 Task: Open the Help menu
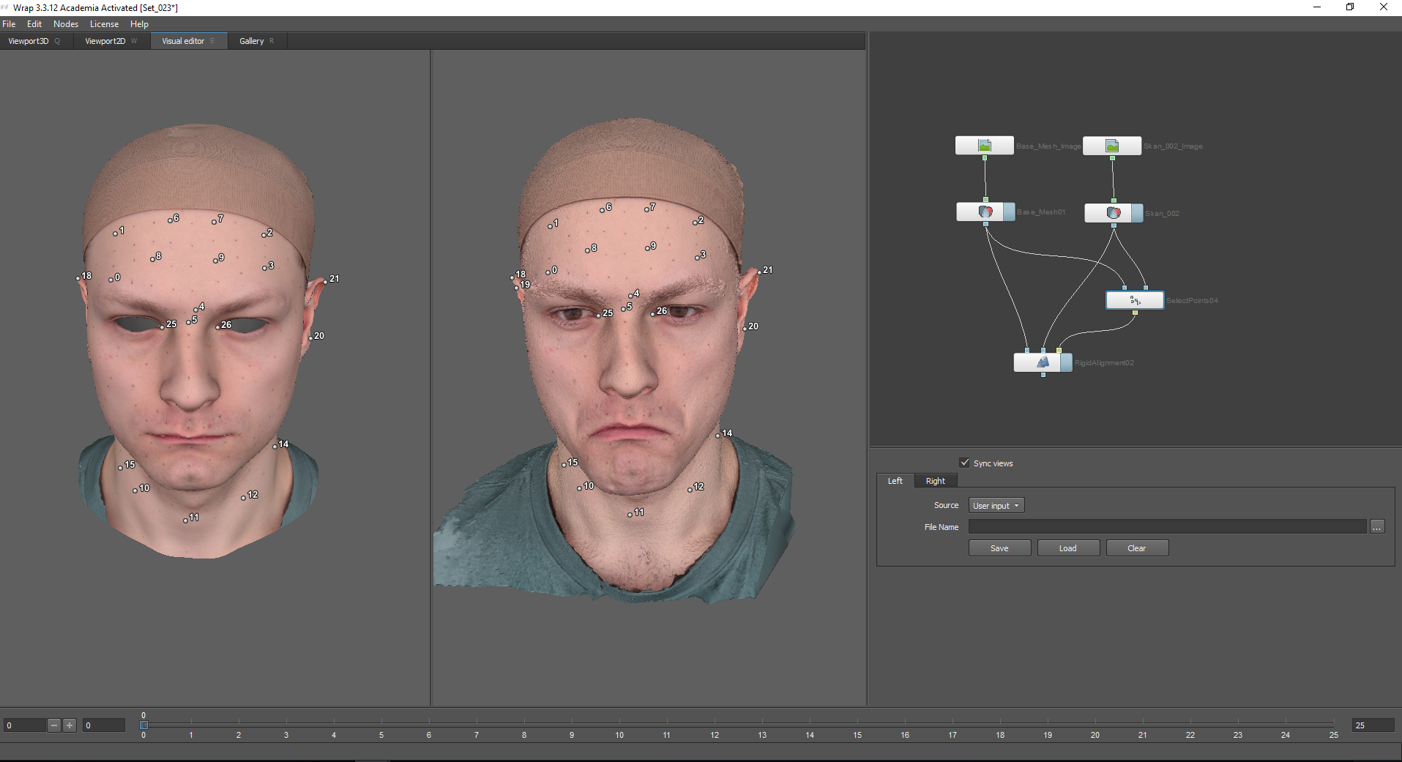click(x=139, y=24)
